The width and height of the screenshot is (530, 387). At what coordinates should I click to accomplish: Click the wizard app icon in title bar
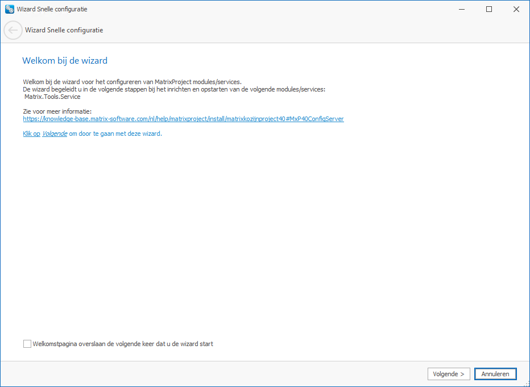click(9, 9)
